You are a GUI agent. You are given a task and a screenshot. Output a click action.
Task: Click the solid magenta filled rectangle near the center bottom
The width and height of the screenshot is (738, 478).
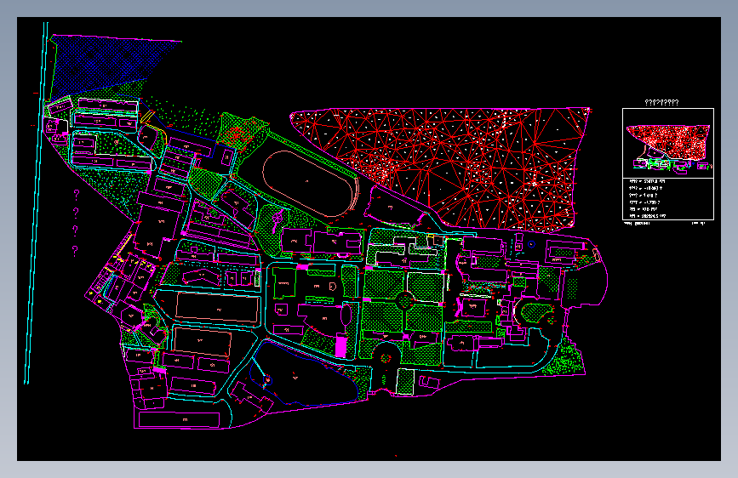[340, 347]
